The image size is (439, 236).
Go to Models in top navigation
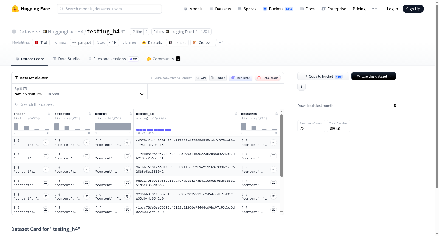coord(193,9)
